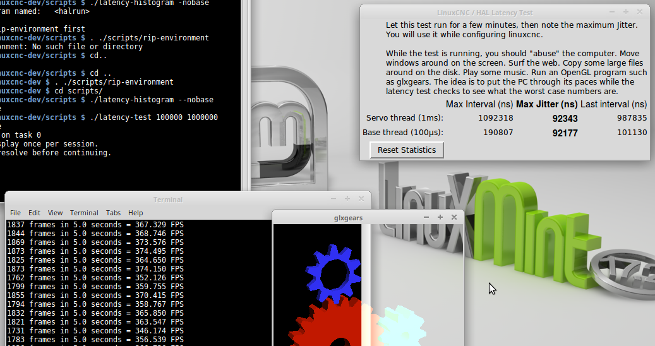Image resolution: width=655 pixels, height=346 pixels.
Task: Click the line showing 352.126 FPS
Action: tap(95, 278)
